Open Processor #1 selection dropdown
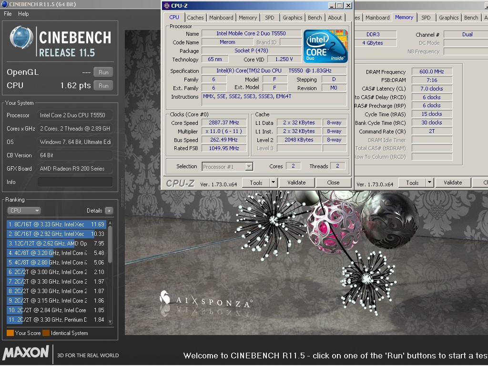 pyautogui.click(x=227, y=167)
